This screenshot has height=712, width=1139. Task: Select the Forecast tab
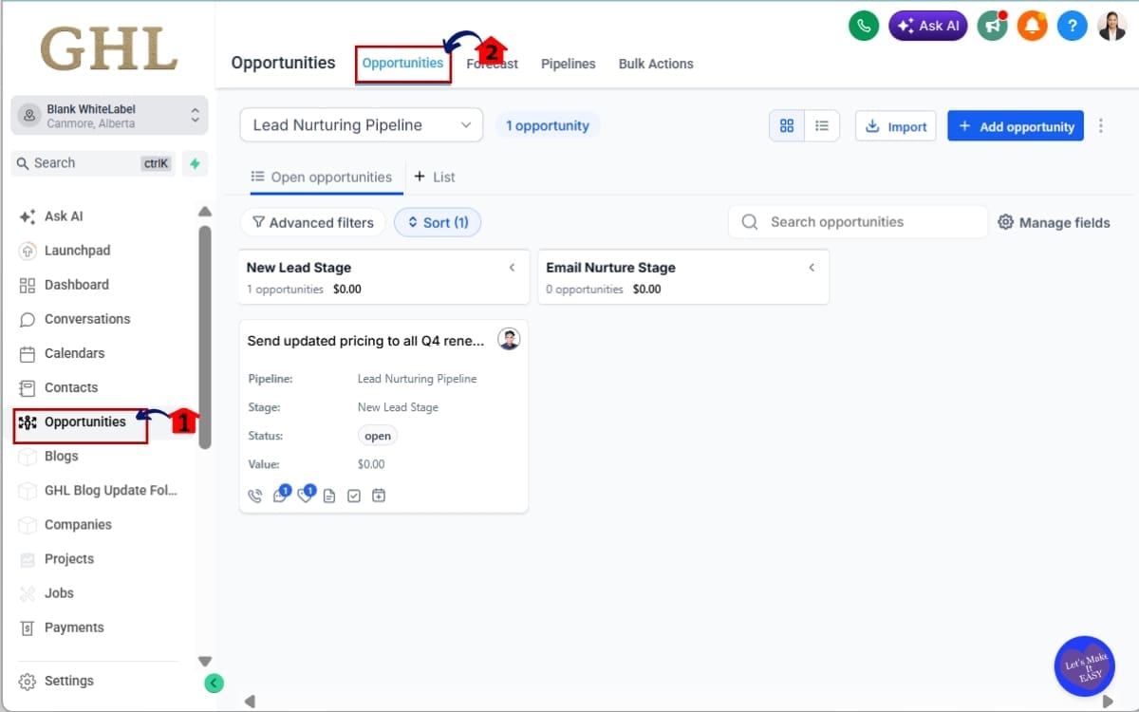(493, 64)
